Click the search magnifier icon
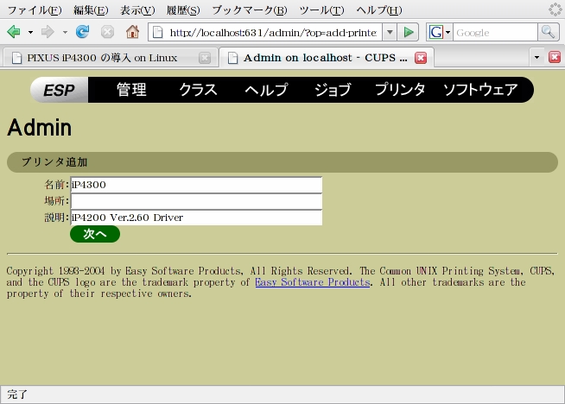The image size is (565, 404). (x=548, y=33)
